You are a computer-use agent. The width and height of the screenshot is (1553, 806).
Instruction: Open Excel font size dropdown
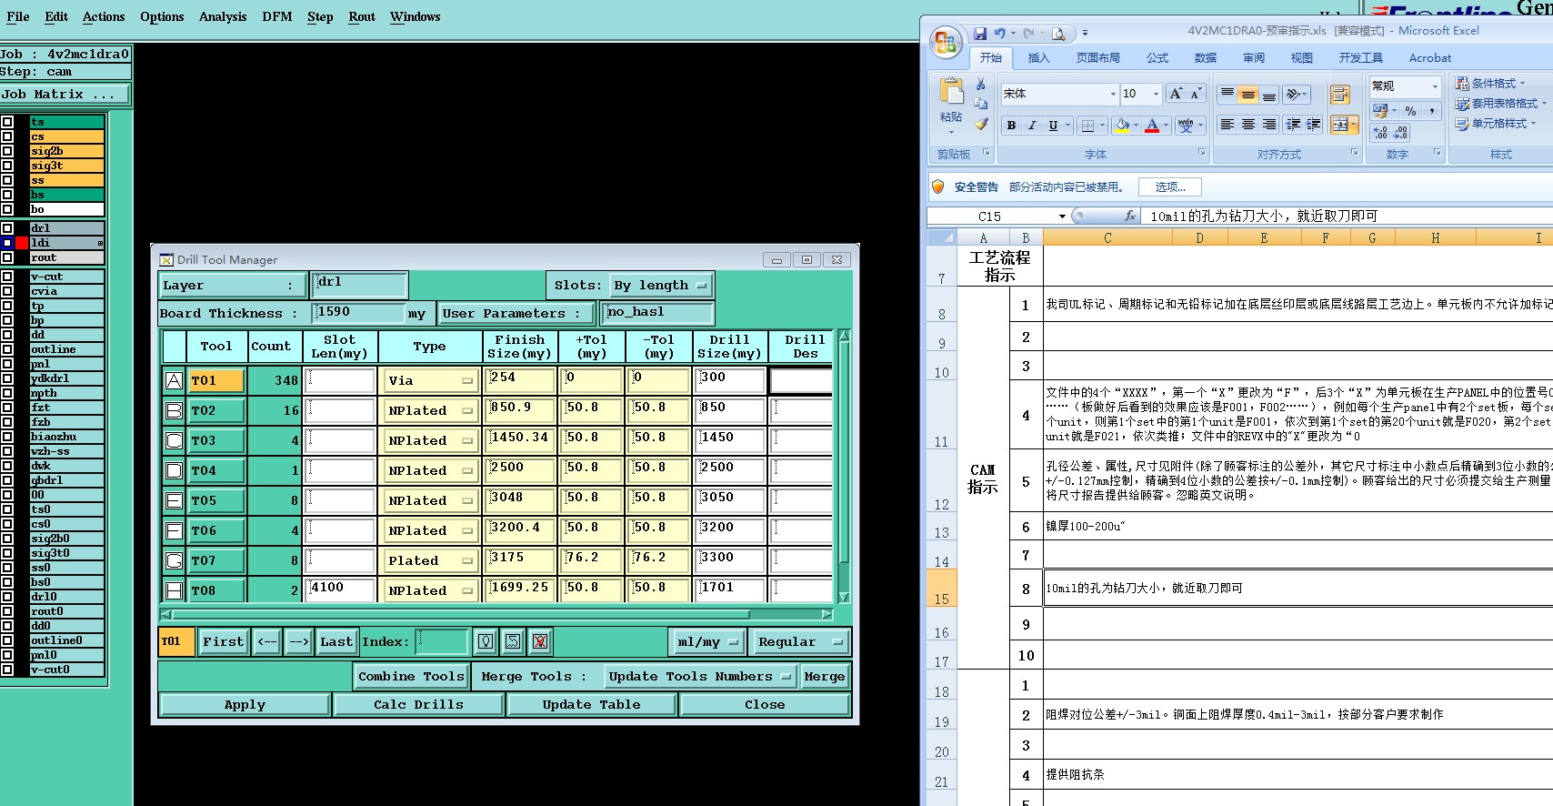point(1156,94)
